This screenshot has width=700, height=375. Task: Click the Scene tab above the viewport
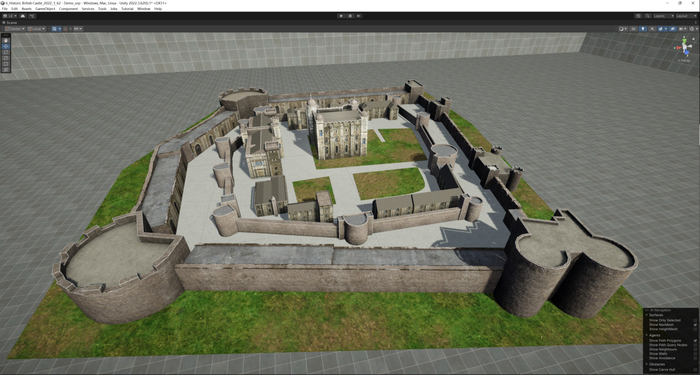pyautogui.click(x=10, y=22)
